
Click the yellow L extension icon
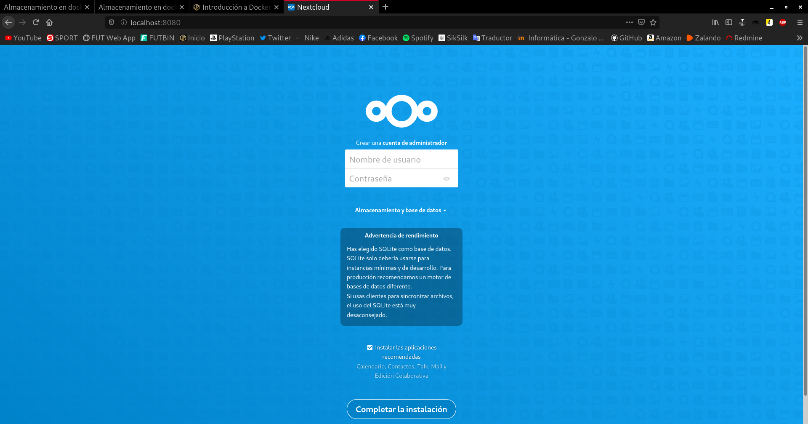click(769, 22)
